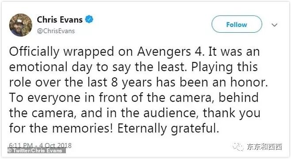Click the words 'Avengers 4' in tweet
This screenshot has width=291, height=159.
169,52
